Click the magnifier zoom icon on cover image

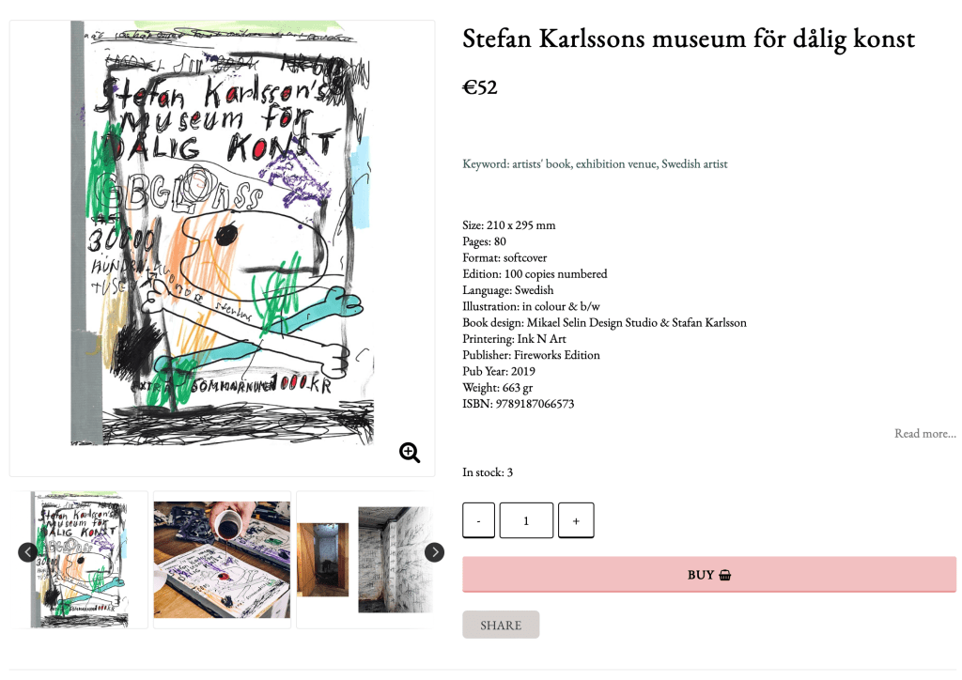point(410,453)
